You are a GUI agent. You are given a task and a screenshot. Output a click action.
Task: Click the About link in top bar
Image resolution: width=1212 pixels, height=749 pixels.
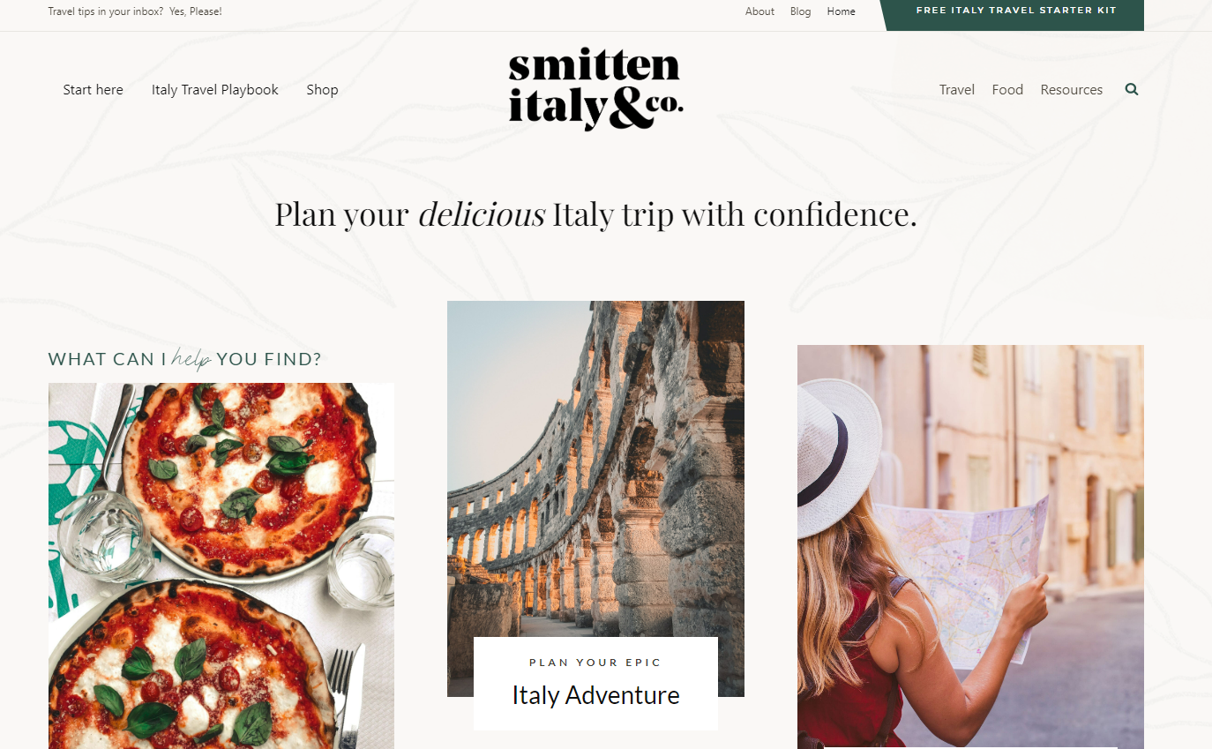759,11
